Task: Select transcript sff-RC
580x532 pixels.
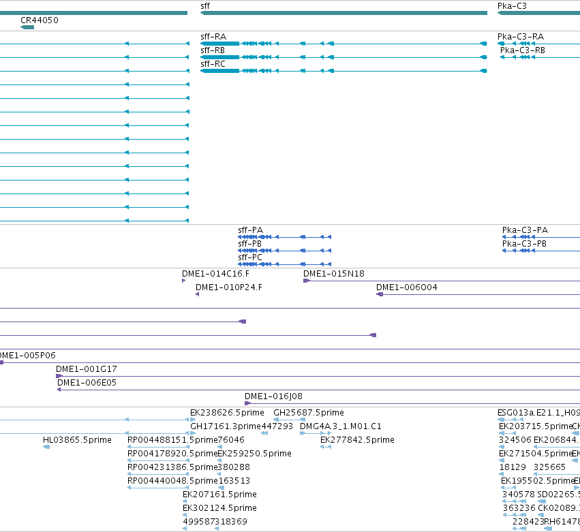Action: pyautogui.click(x=344, y=71)
